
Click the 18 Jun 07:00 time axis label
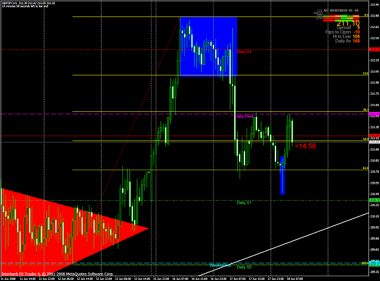[x=295, y=279]
